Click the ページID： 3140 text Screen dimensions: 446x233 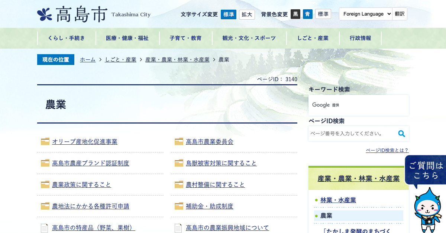[277, 79]
